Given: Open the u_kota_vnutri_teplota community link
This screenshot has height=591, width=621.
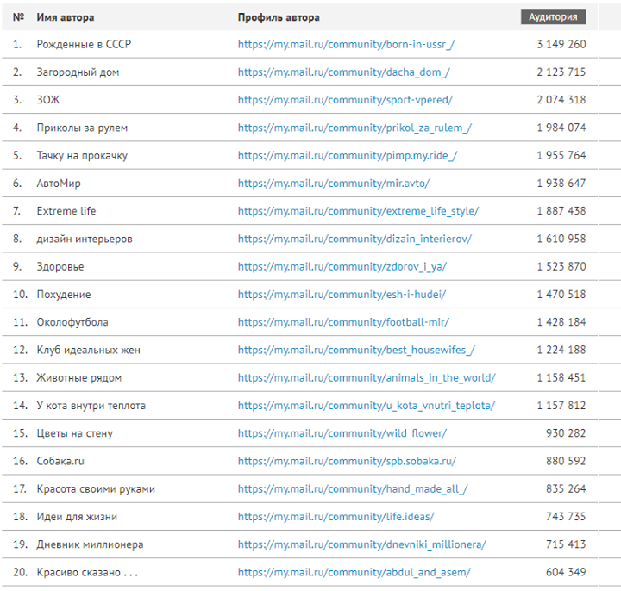Looking at the screenshot, I should (367, 406).
